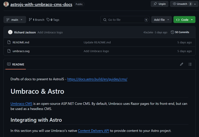Open the latest commit message Add Umbraco logo
Screen dimensions: 199x137
pyautogui.click(x=50, y=33)
